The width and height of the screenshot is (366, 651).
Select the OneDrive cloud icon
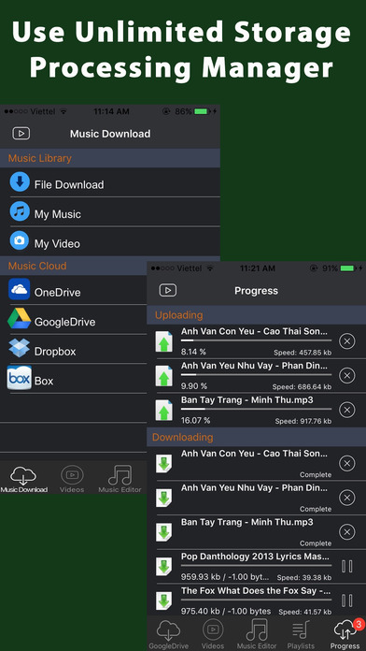click(x=19, y=289)
